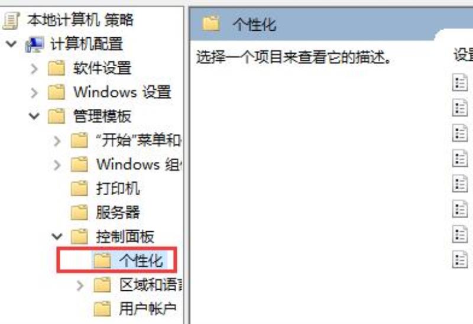Expand the "开始"菜单 node arrow
Screen dimensions: 473x324
click(x=57, y=141)
